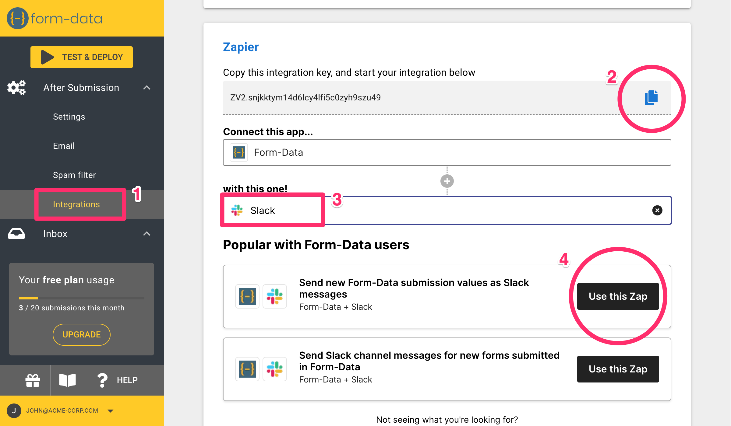Screen dimensions: 731x426
Task: Click the Form-Data app selector field
Action: click(x=447, y=152)
